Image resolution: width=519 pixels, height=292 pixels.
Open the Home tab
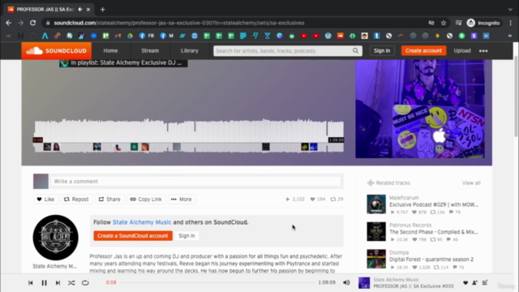coord(110,50)
